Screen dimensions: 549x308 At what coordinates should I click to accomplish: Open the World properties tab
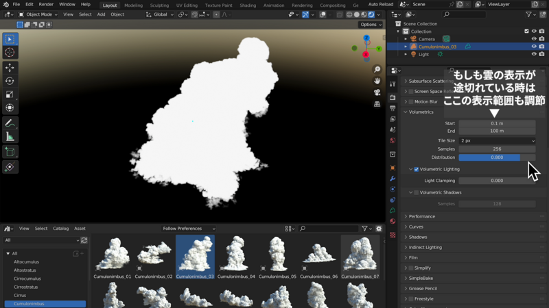[393, 140]
